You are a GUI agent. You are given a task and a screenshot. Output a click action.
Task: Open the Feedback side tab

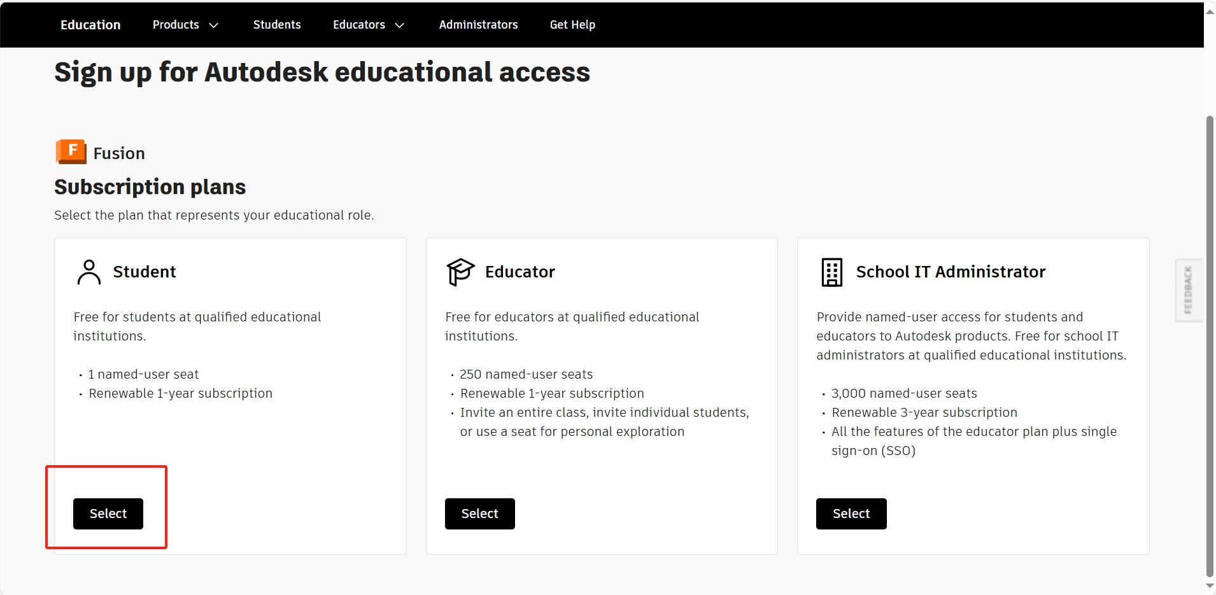pyautogui.click(x=1188, y=290)
